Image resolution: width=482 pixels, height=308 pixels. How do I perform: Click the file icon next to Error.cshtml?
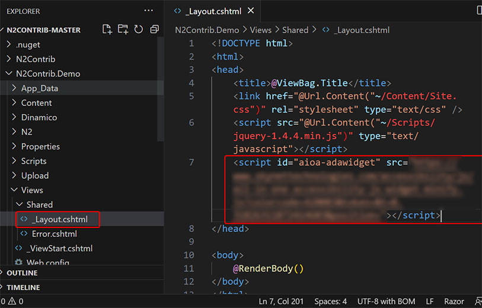click(x=24, y=234)
